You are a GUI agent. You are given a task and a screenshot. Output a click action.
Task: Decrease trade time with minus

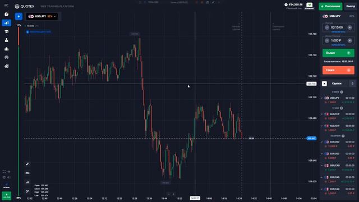pos(327,27)
